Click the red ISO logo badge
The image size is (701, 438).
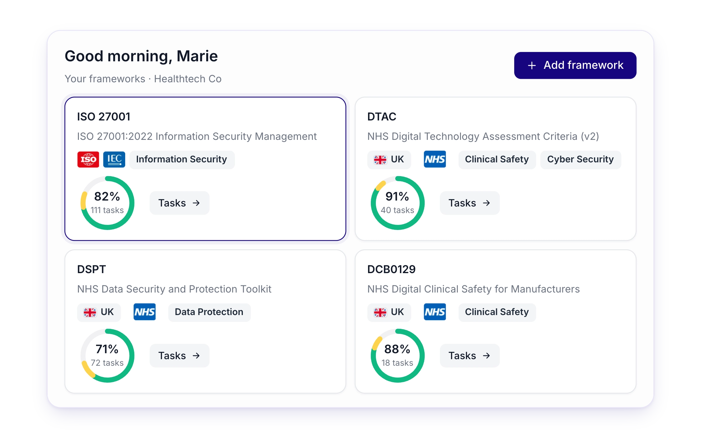(88, 160)
